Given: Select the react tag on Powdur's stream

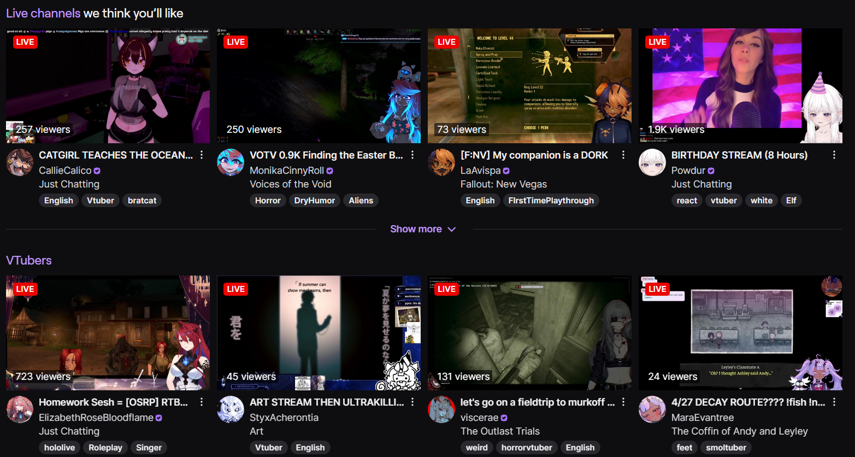Looking at the screenshot, I should 687,201.
